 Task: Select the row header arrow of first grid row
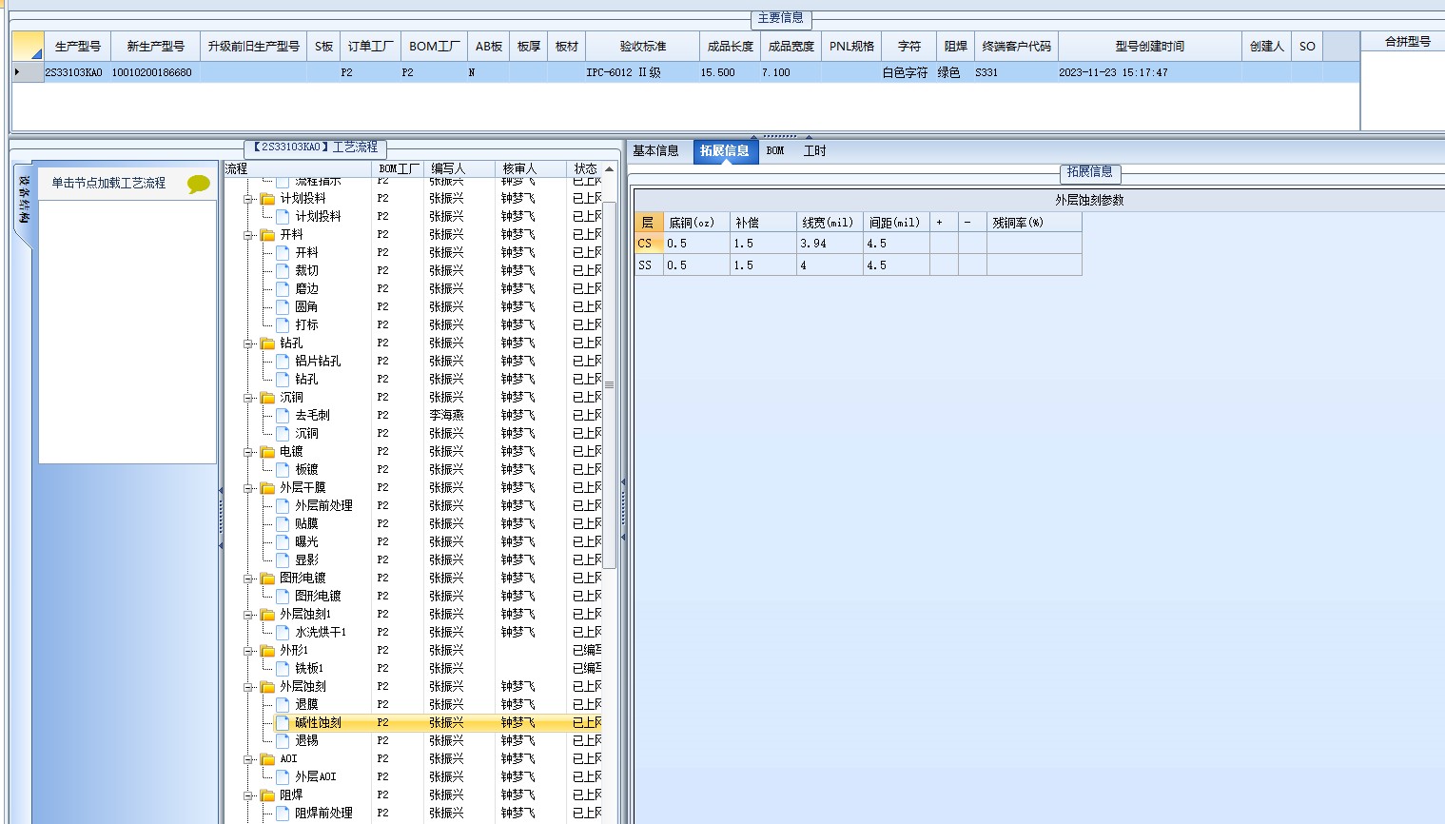[28, 72]
